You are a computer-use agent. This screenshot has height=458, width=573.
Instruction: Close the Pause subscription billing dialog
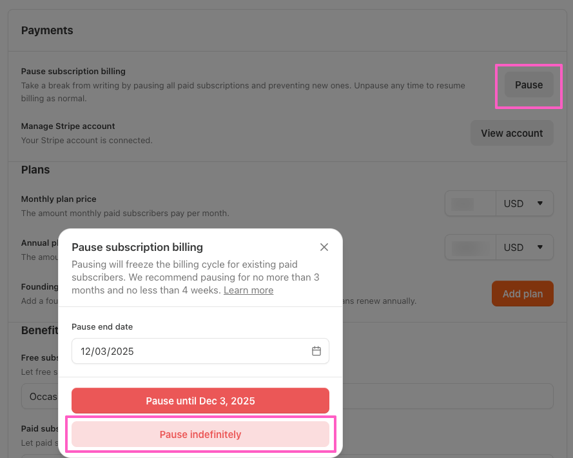coord(324,247)
